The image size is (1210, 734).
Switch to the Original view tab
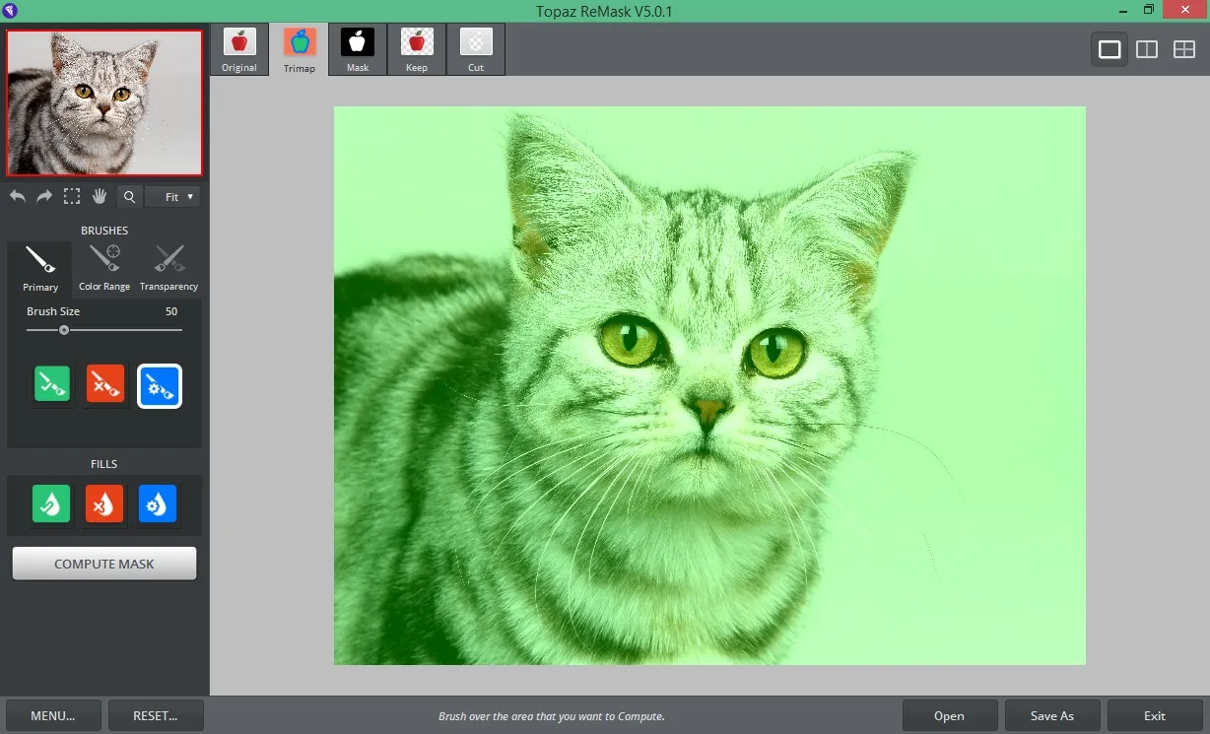click(x=239, y=49)
